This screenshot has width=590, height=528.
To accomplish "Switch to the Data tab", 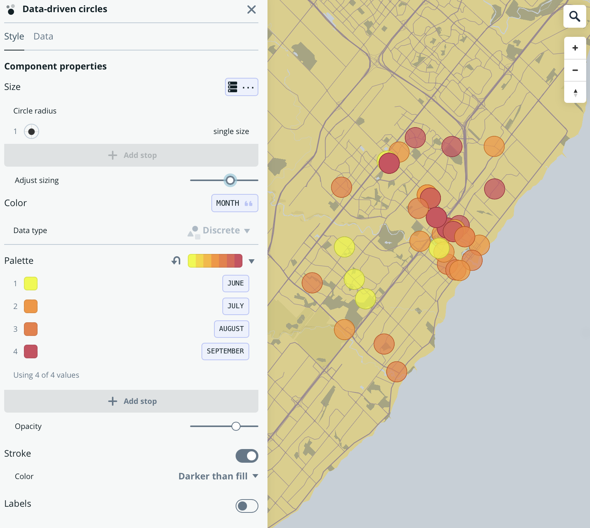I will coord(43,36).
